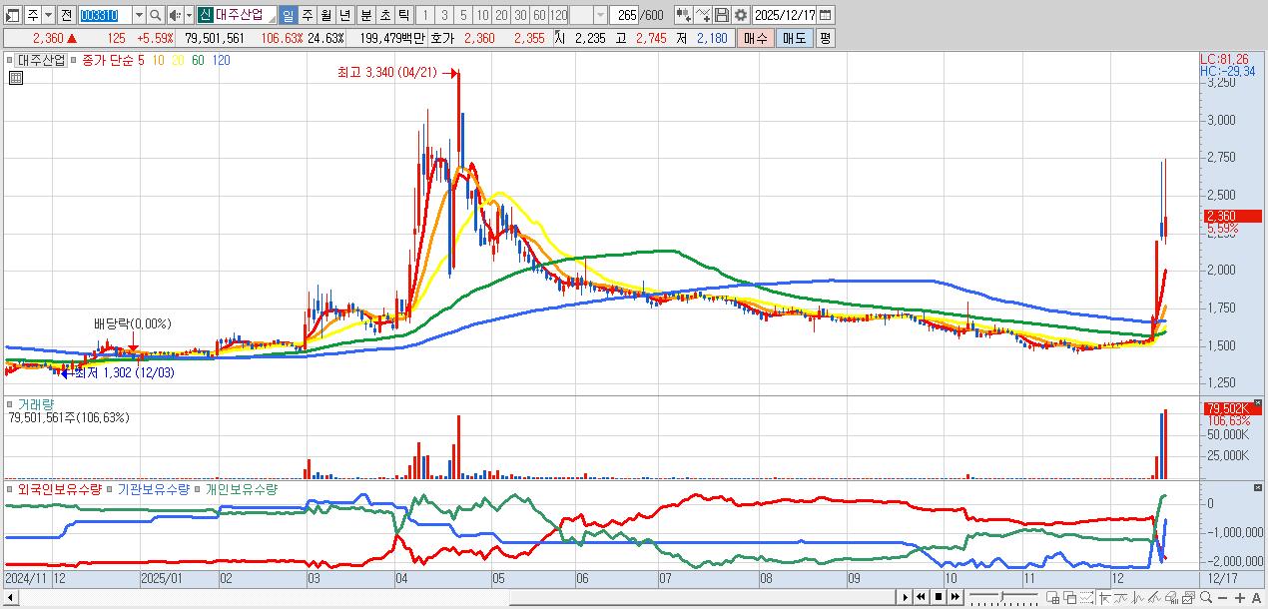Click the top-left window layout icon

point(13,15)
